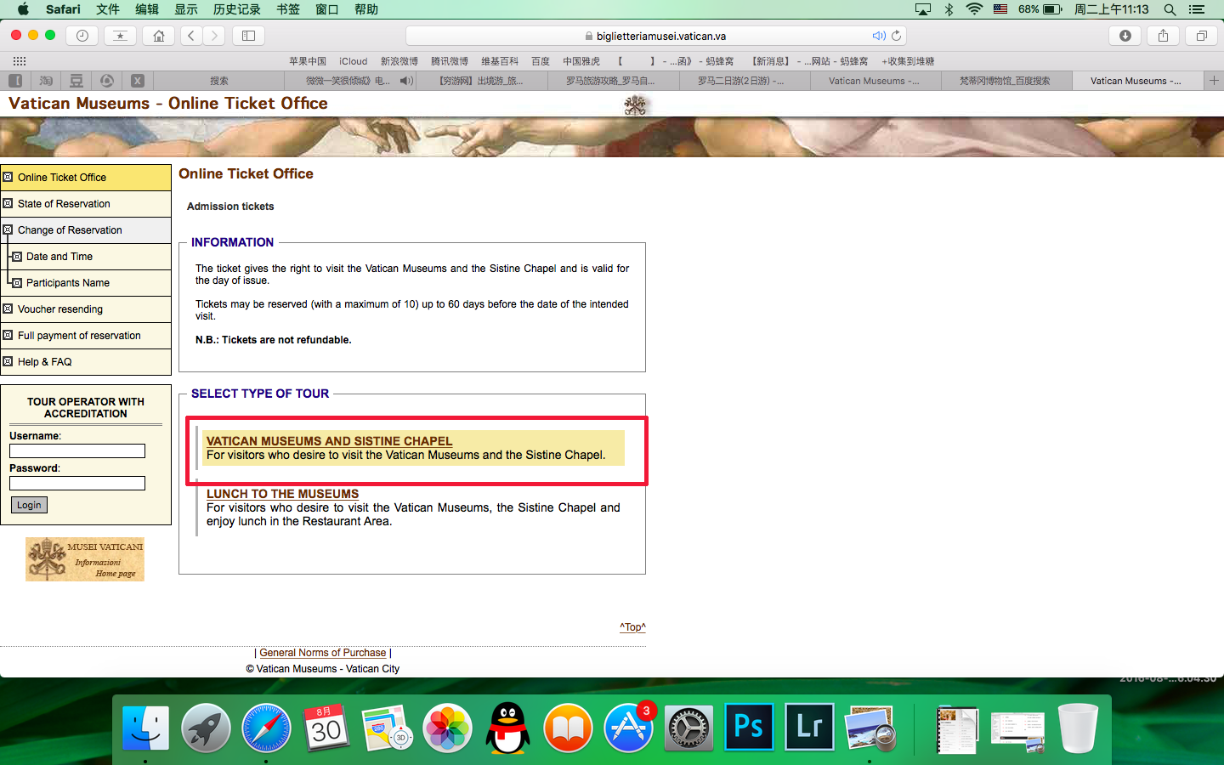Click the Username input field

point(77,451)
